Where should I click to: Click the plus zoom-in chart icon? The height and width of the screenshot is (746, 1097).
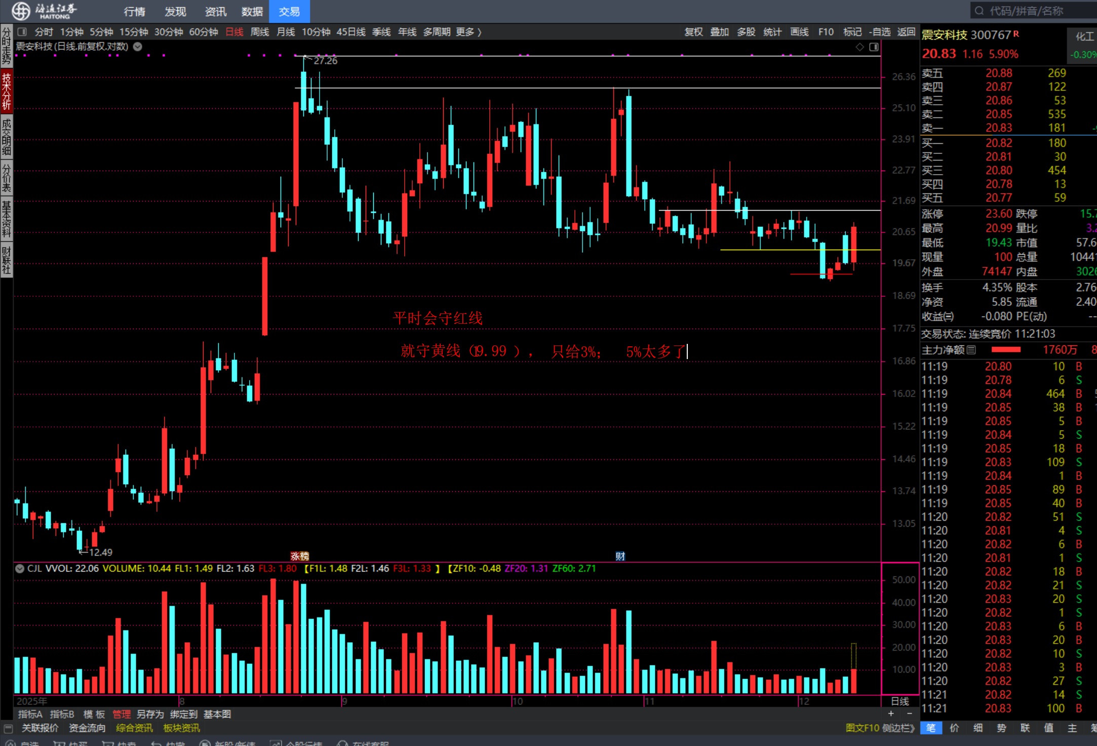891,713
